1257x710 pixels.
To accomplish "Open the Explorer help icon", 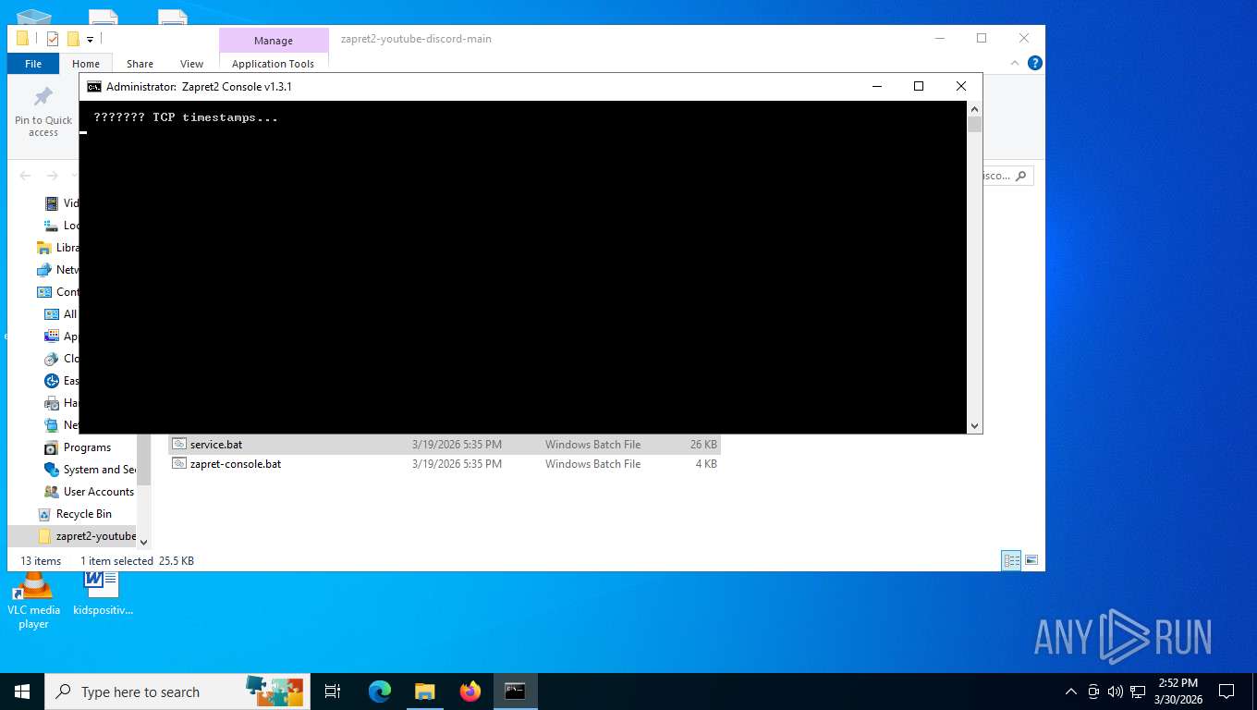I will point(1035,63).
